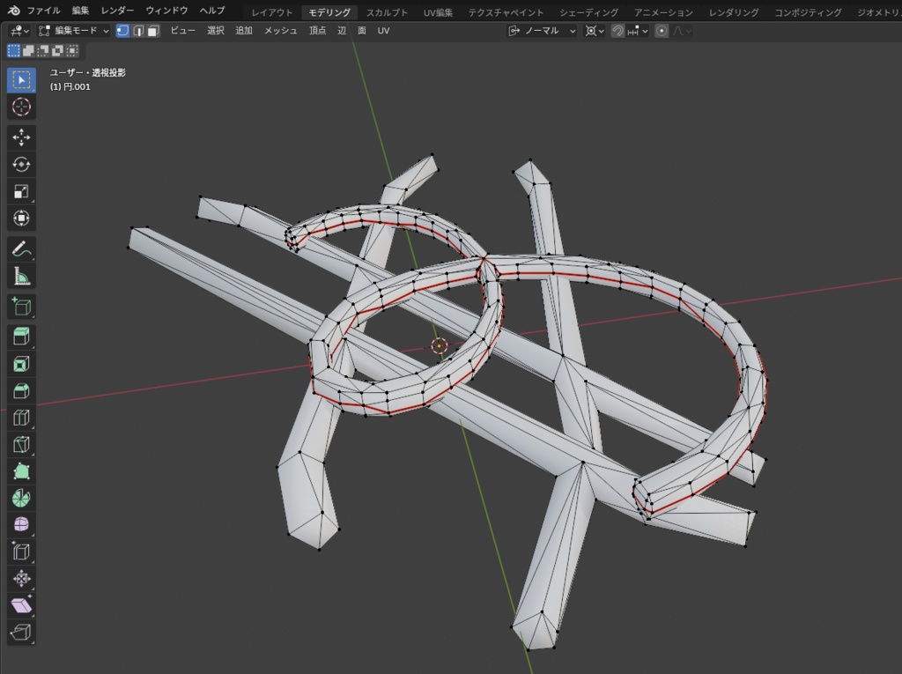Open the snapping options dropdown
The width and height of the screenshot is (902, 674).
(638, 31)
